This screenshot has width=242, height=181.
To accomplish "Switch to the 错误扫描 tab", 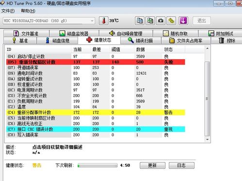I will pyautogui.click(x=141, y=40).
